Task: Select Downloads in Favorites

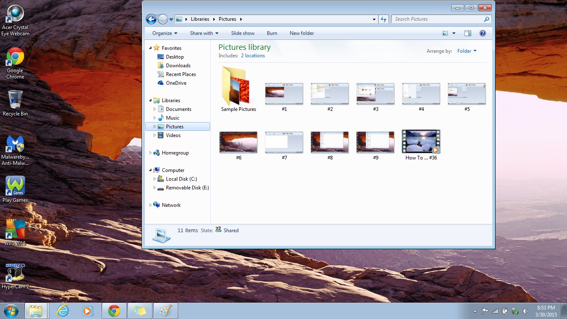Action: [178, 66]
